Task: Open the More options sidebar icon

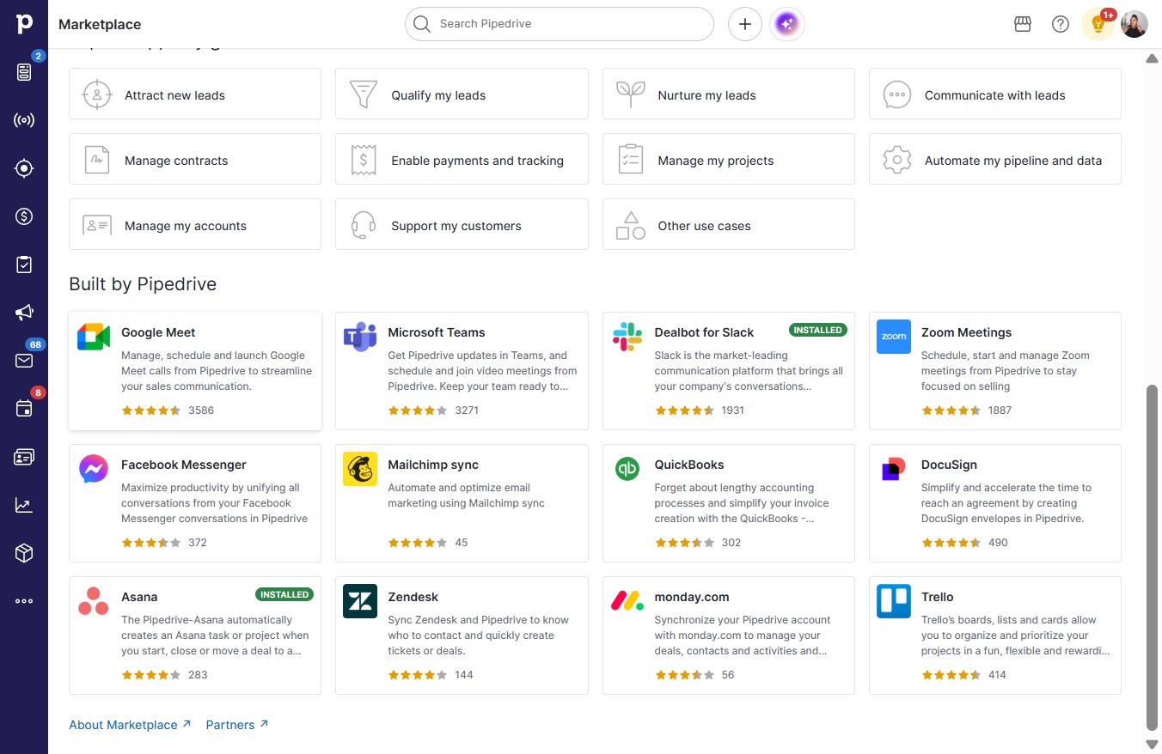Action: [x=24, y=601]
